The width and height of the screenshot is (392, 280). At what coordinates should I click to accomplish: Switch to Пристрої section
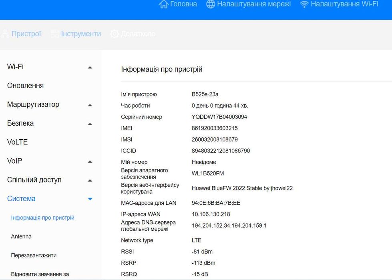click(26, 34)
